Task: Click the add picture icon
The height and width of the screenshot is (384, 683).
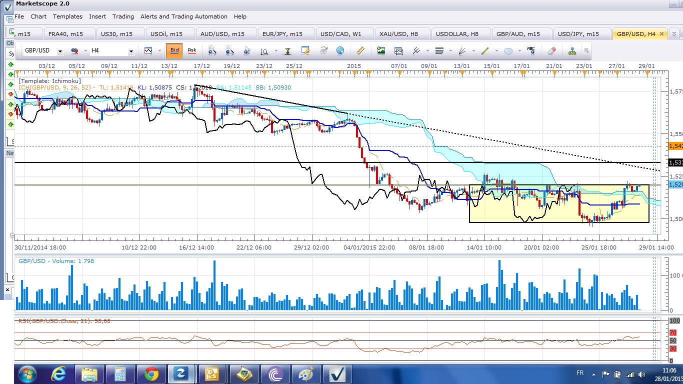Action: pos(381,50)
